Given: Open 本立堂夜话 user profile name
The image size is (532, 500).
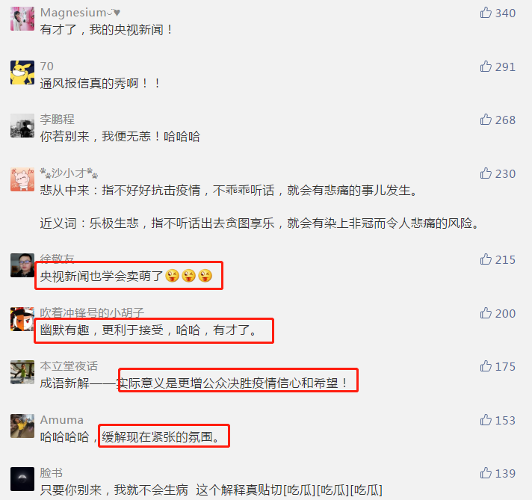Looking at the screenshot, I should 69,366.
